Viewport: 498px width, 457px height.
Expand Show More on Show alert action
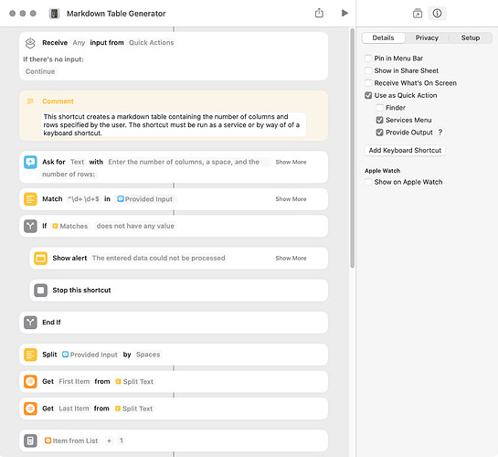(x=291, y=258)
